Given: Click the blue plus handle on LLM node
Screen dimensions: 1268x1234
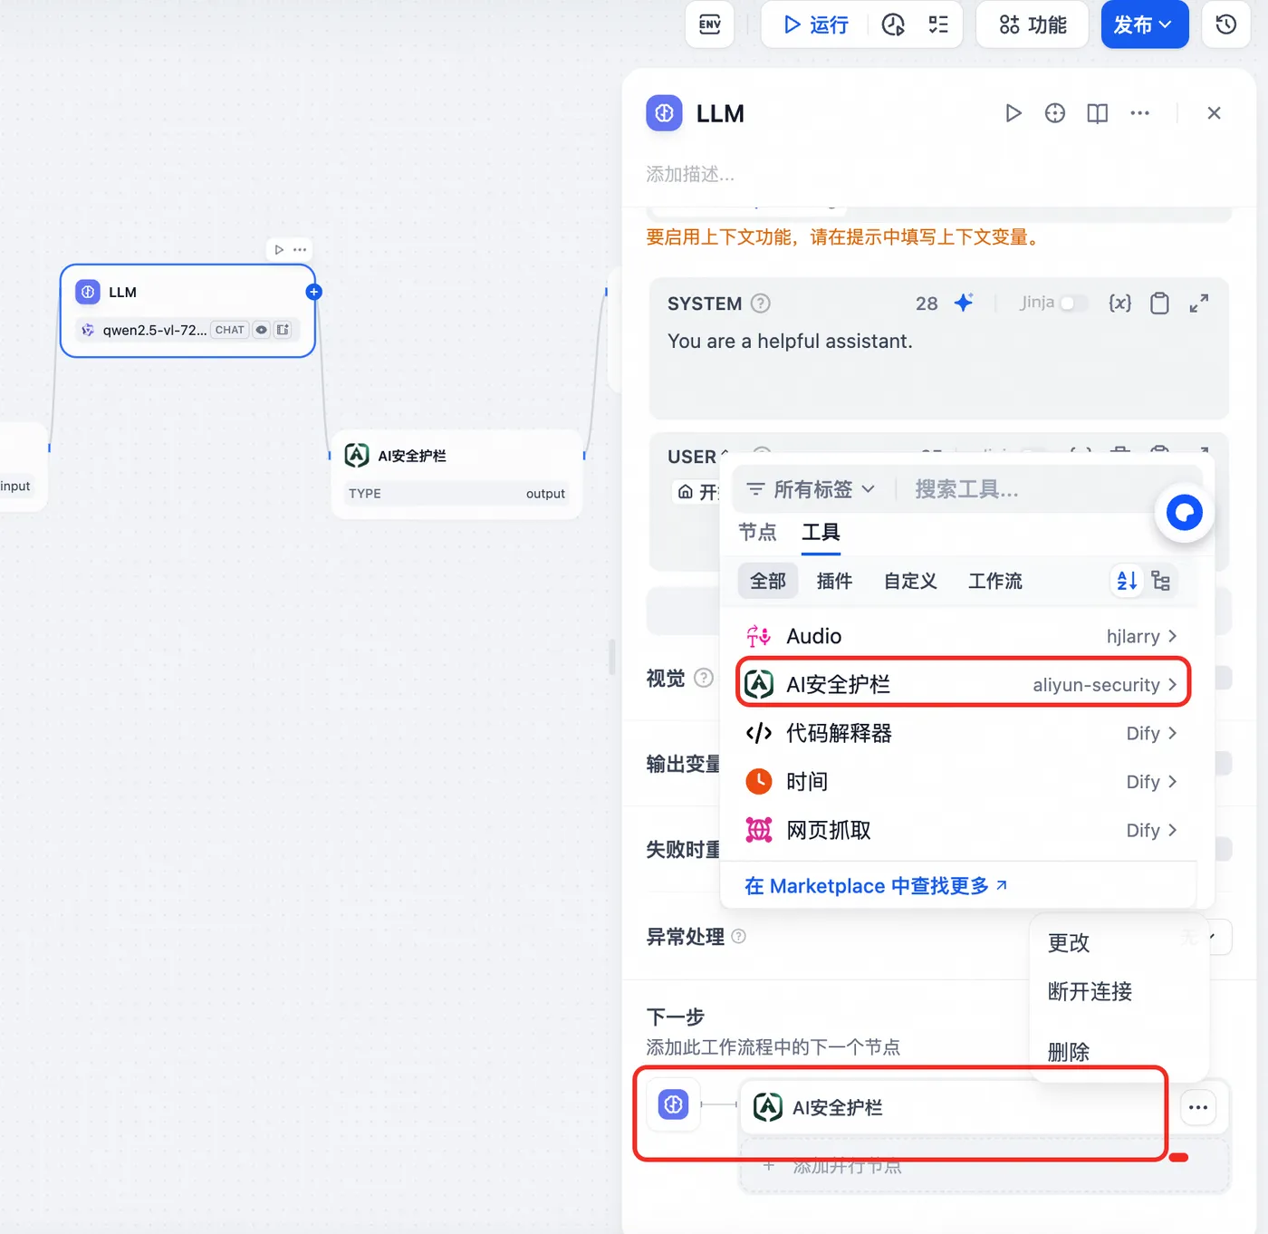Looking at the screenshot, I should point(314,292).
